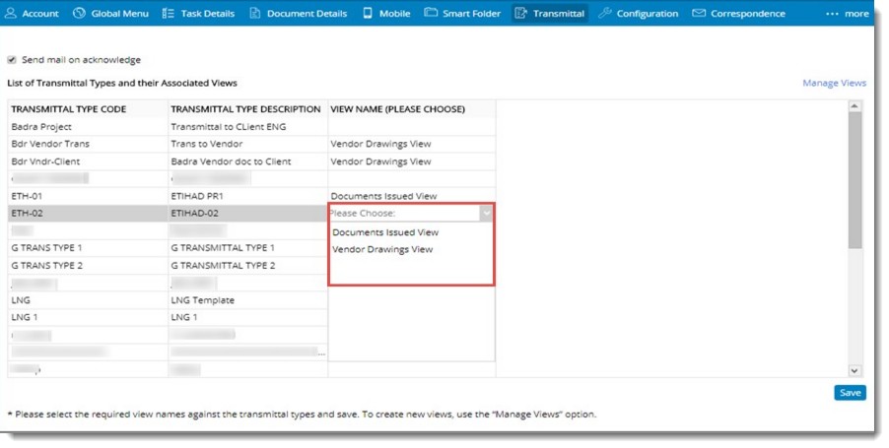Click the Mobile phone icon

[368, 13]
